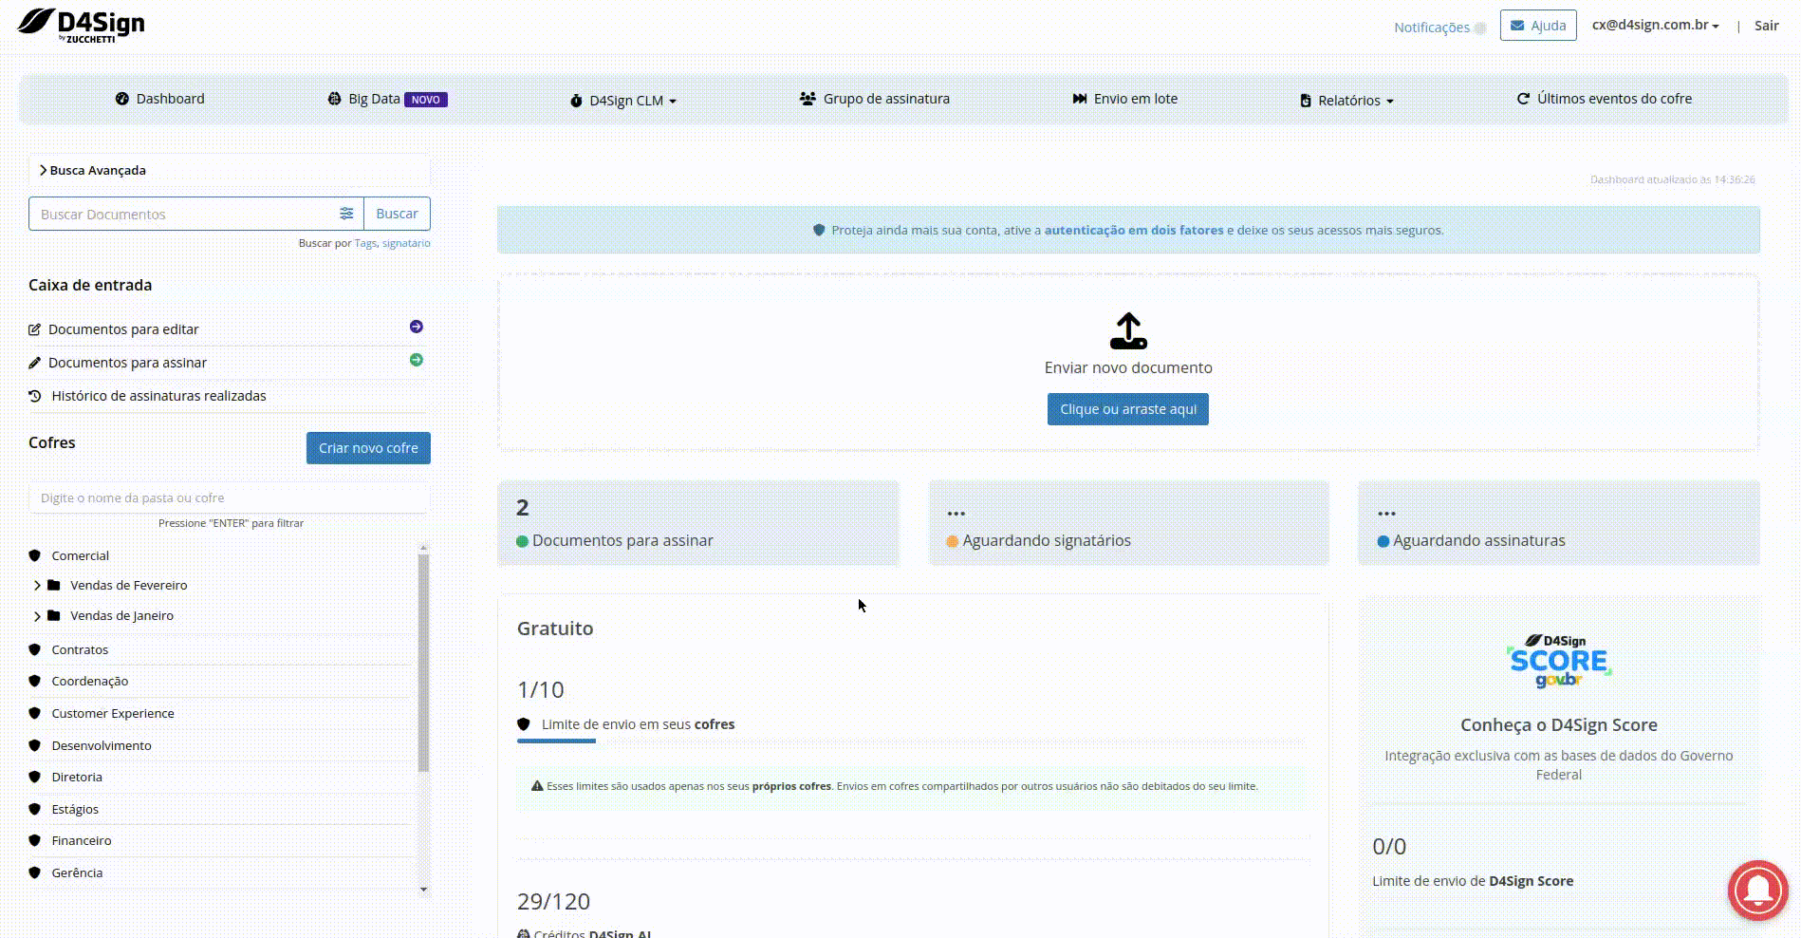Click the shield icon next to Comercial cofre
The width and height of the screenshot is (1801, 938).
click(35, 555)
